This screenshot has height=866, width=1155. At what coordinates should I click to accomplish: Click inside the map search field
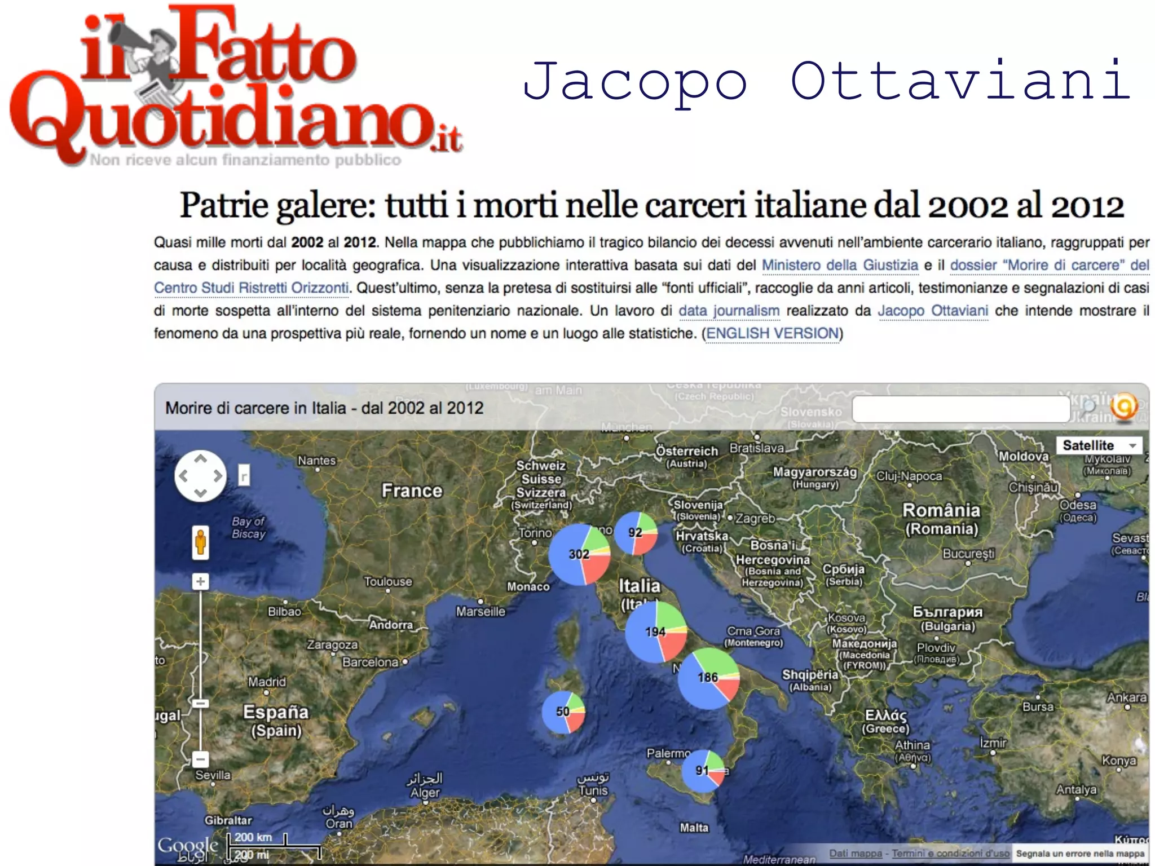(x=960, y=409)
